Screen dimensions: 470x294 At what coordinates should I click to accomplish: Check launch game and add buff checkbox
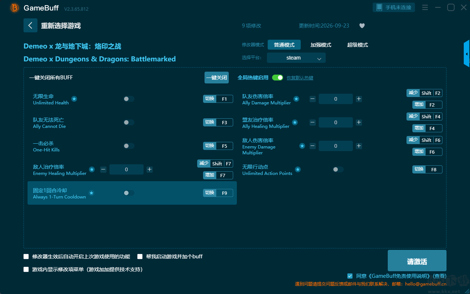(140, 257)
